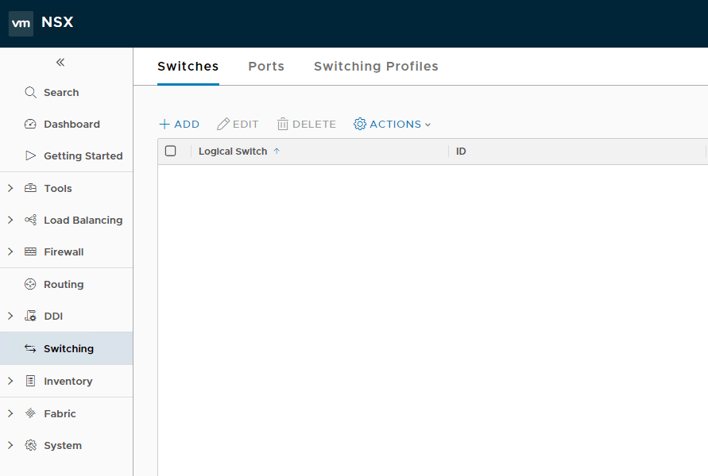Toggle the select-all checkbox in table header

pyautogui.click(x=170, y=151)
